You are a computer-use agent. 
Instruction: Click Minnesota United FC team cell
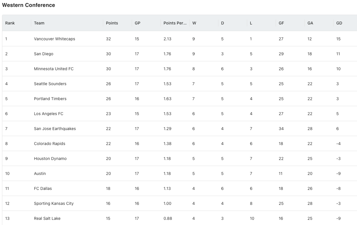67,69
